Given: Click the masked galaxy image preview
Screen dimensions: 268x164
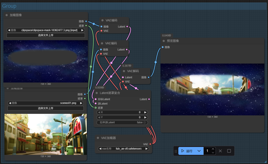Looking at the screenshot, I should 46,61.
